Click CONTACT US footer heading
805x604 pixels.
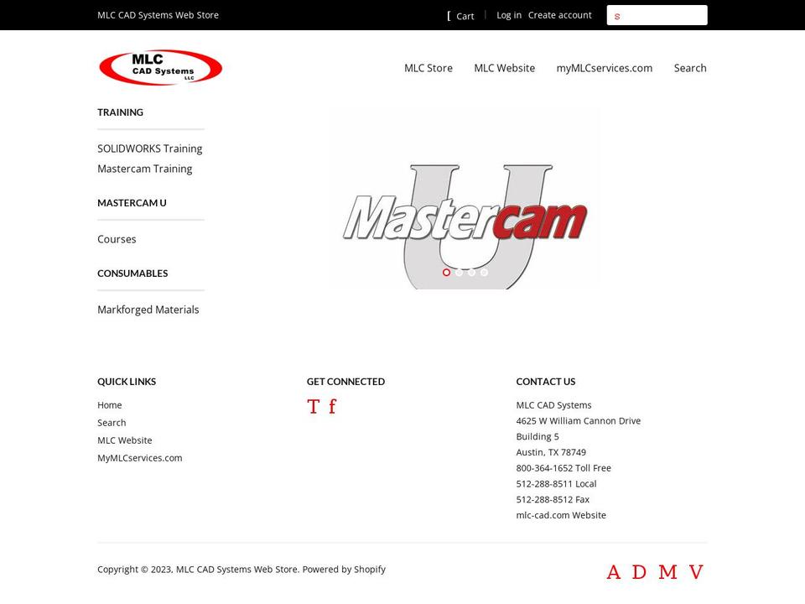coord(546,382)
